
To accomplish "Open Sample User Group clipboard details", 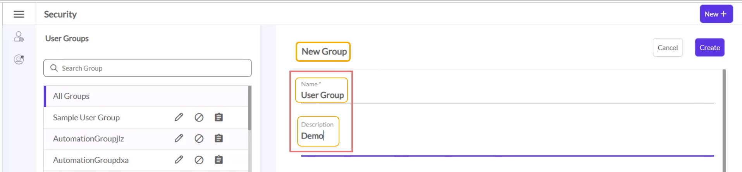I will 219,117.
